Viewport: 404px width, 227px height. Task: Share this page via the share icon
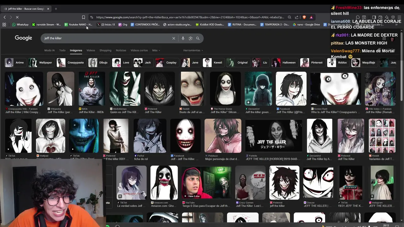tap(297, 17)
